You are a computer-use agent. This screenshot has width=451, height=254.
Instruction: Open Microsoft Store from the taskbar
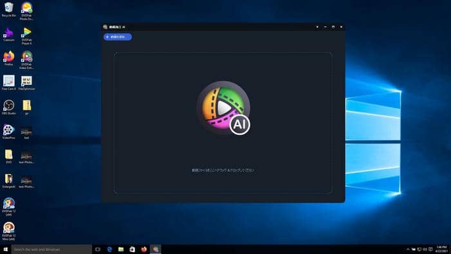point(132,249)
